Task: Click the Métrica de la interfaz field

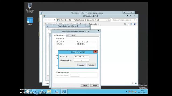Action: tap(75, 75)
